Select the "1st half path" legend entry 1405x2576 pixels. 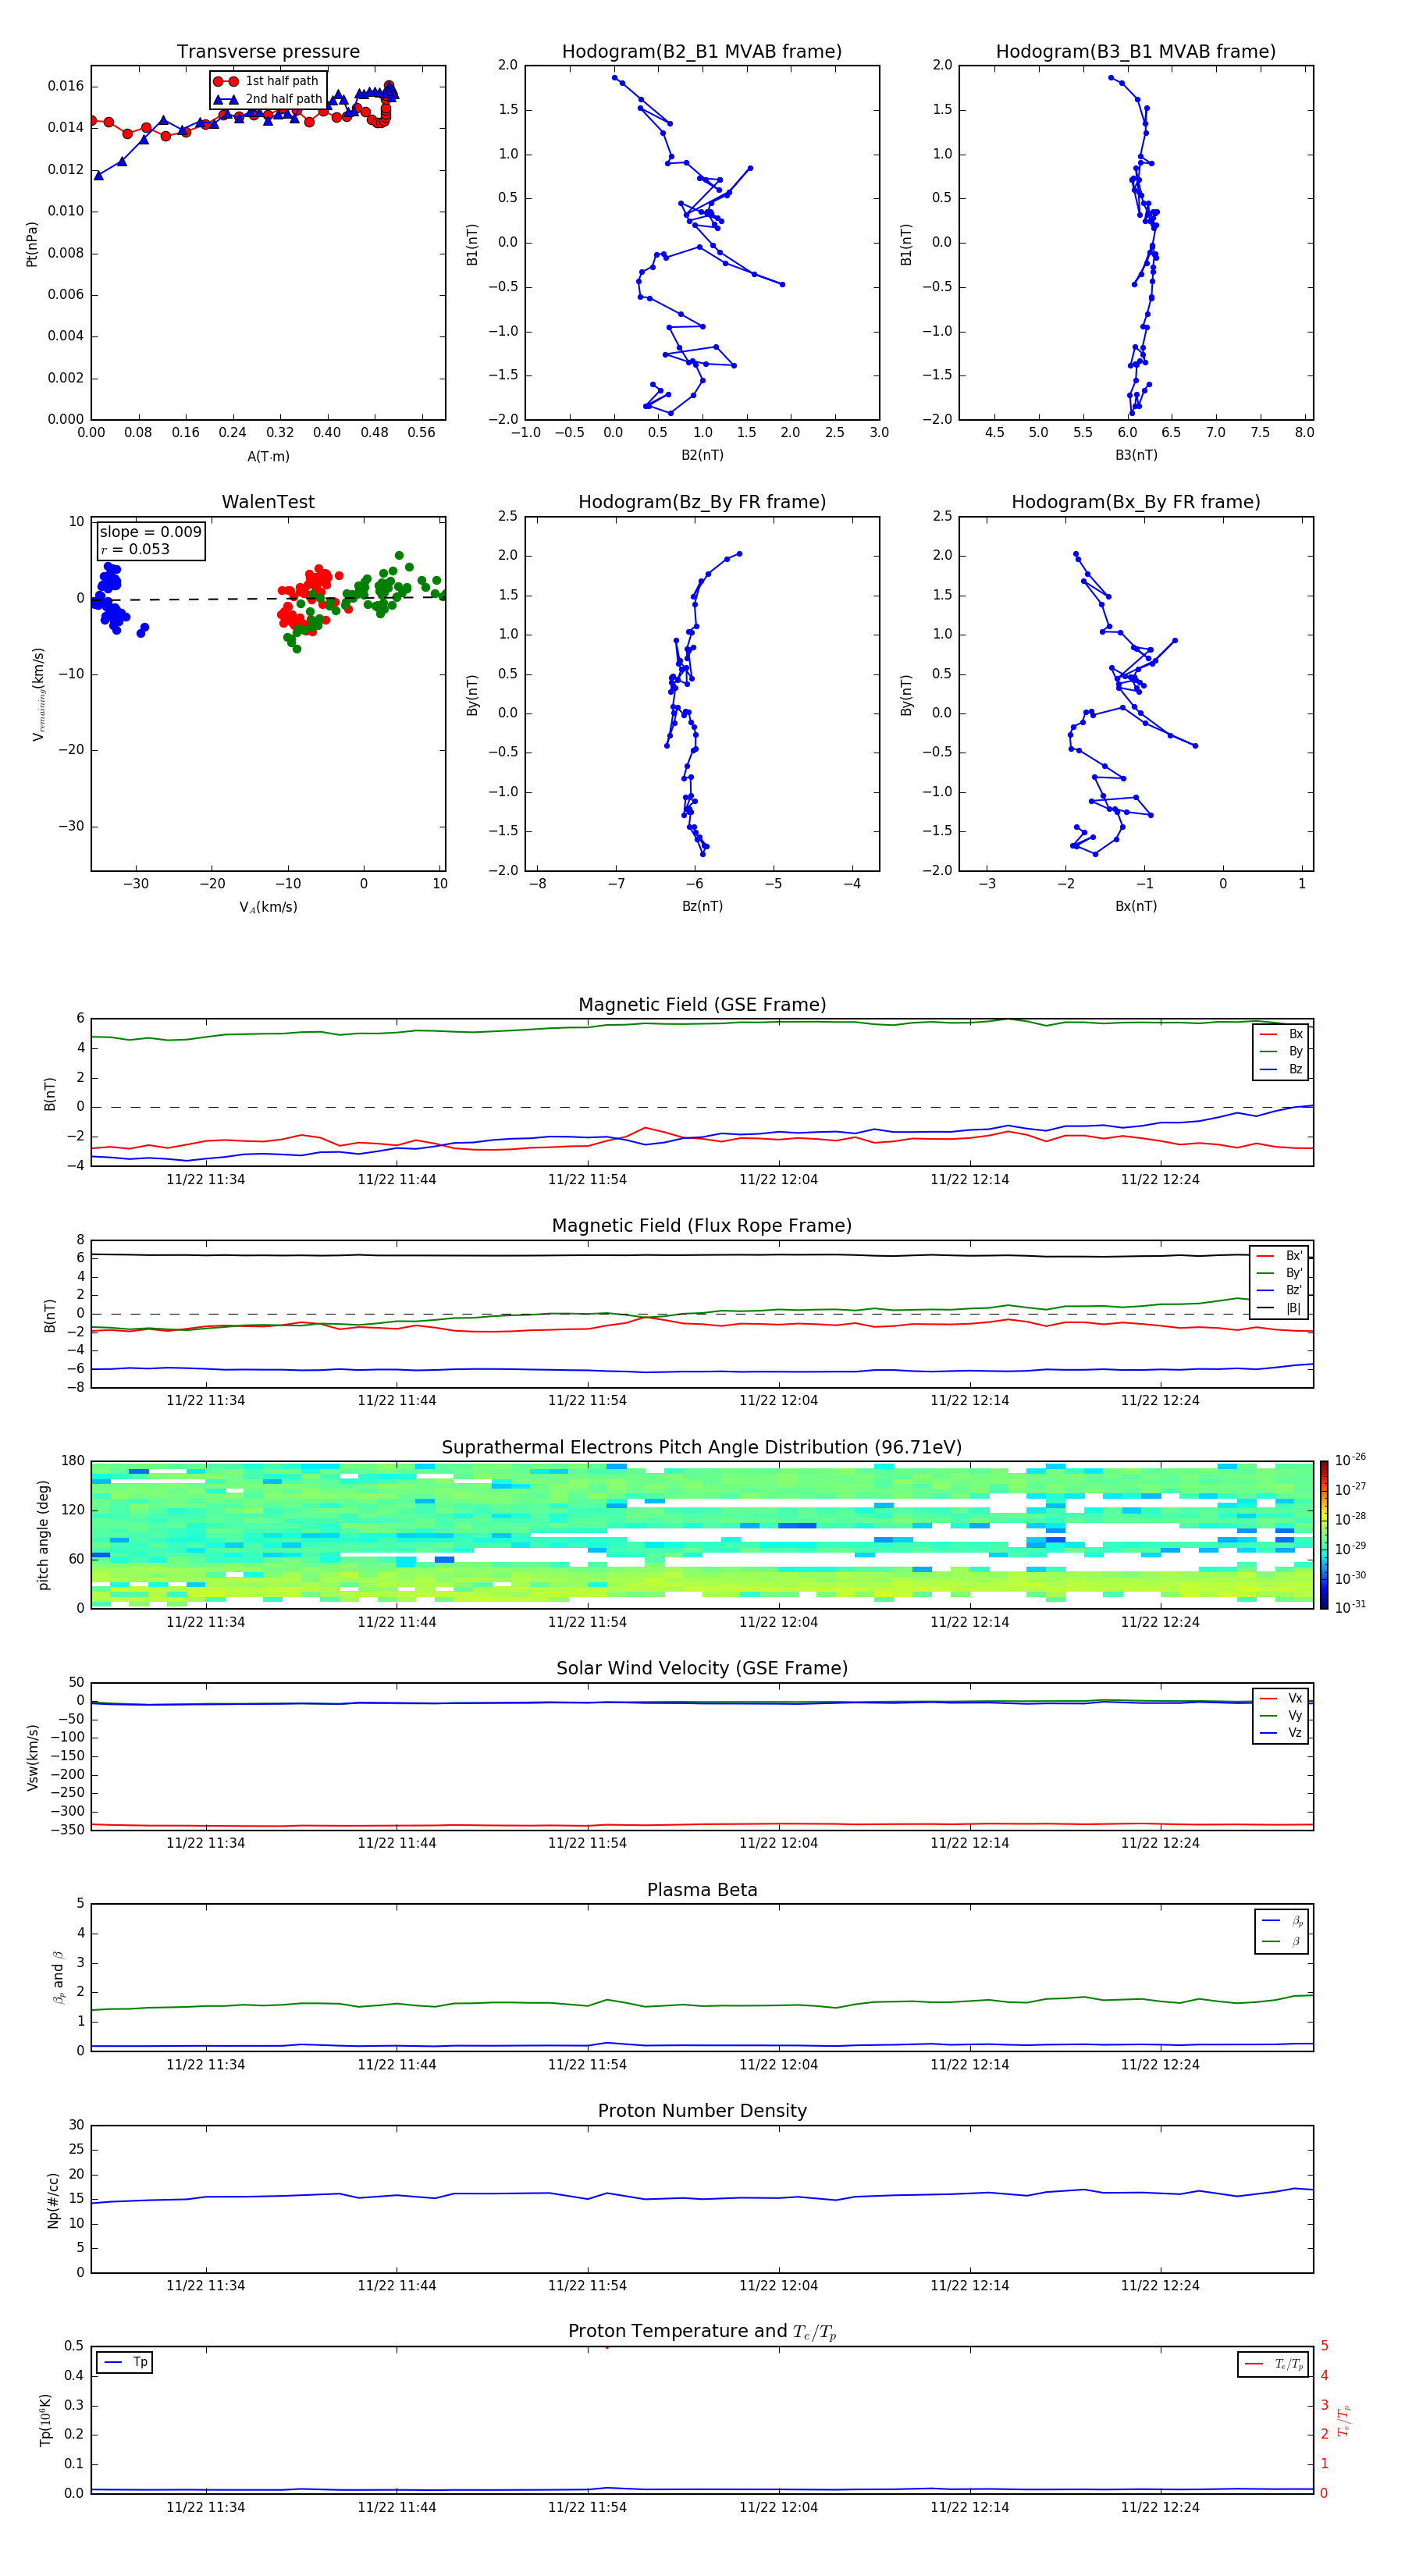tap(266, 81)
